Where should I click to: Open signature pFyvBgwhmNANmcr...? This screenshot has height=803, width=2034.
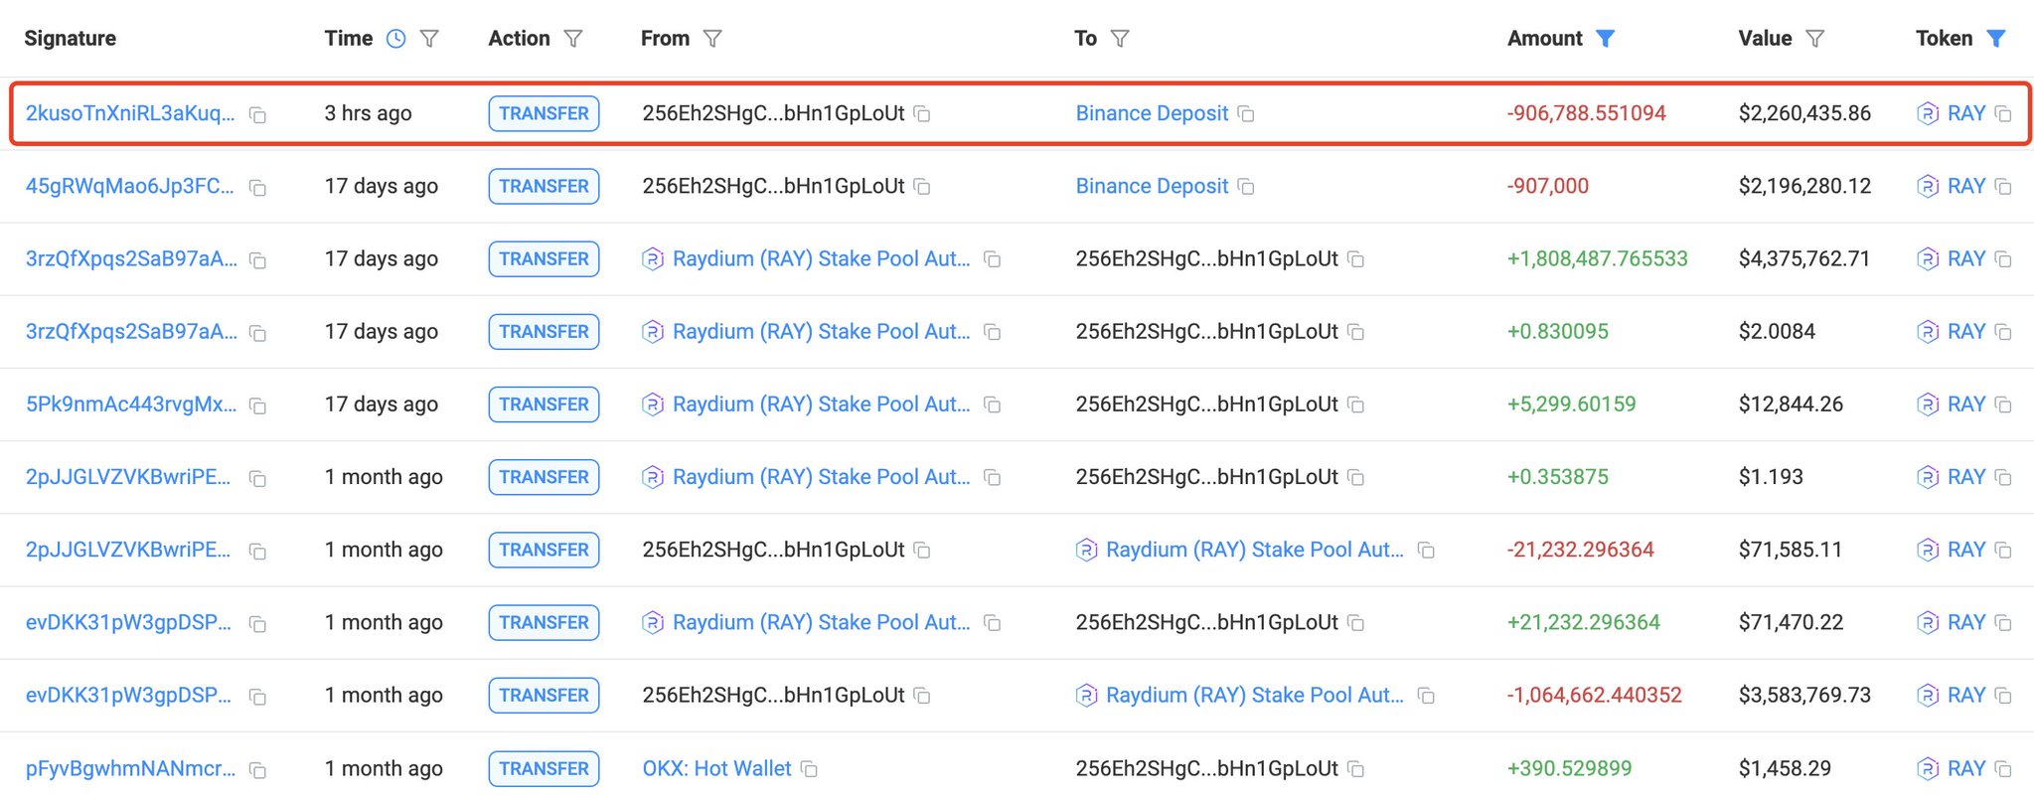(131, 768)
